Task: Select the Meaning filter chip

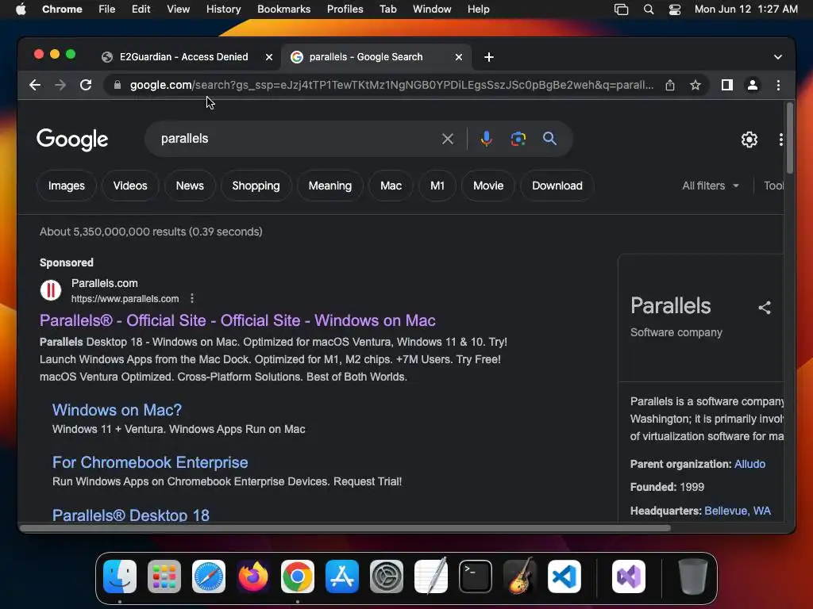Action: coord(329,186)
